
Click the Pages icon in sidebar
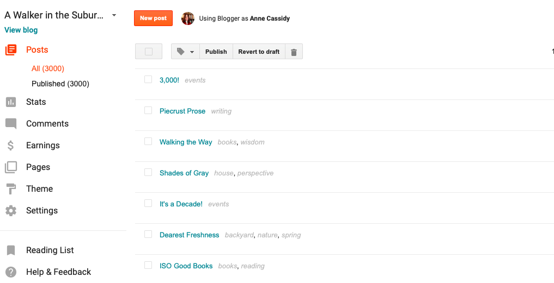tap(11, 167)
